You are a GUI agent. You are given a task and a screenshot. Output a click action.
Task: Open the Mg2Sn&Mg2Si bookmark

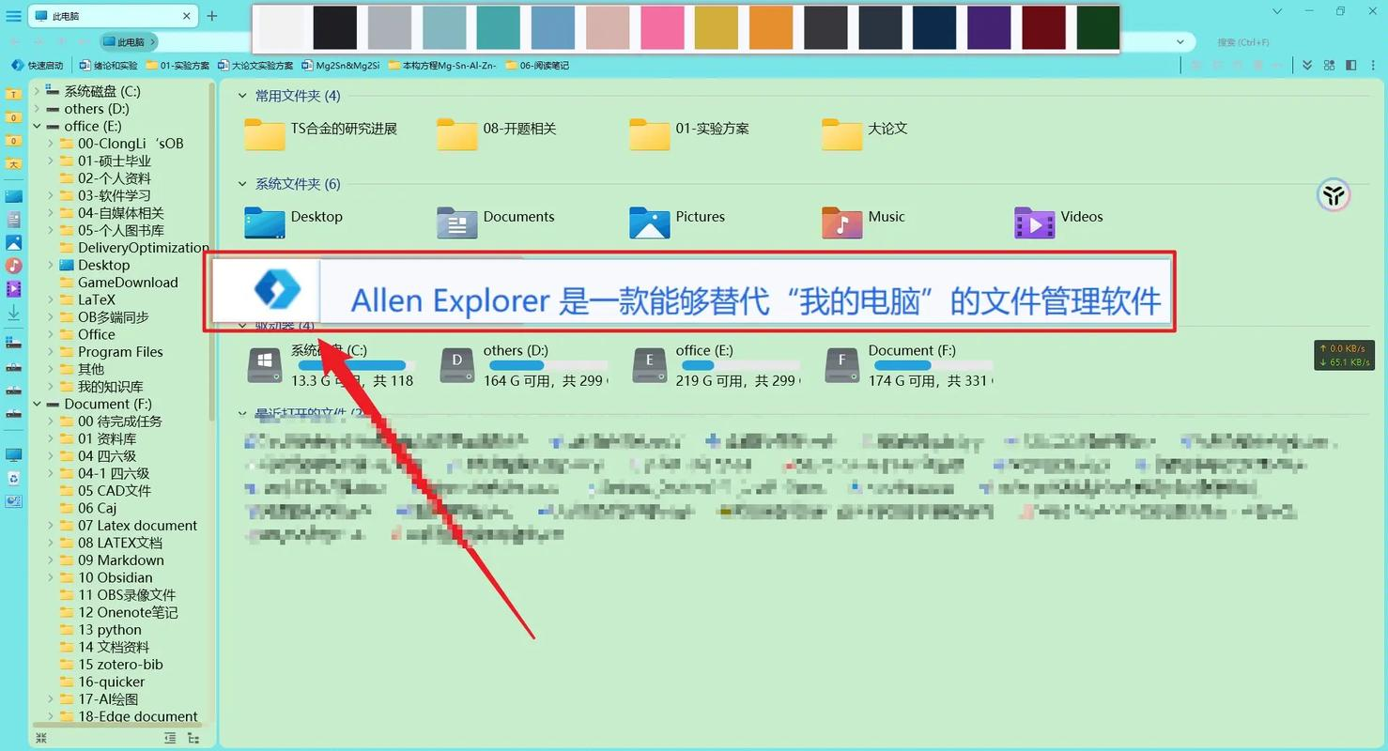[x=341, y=66]
